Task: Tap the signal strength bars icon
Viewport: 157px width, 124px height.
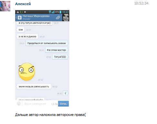Action: point(53,12)
